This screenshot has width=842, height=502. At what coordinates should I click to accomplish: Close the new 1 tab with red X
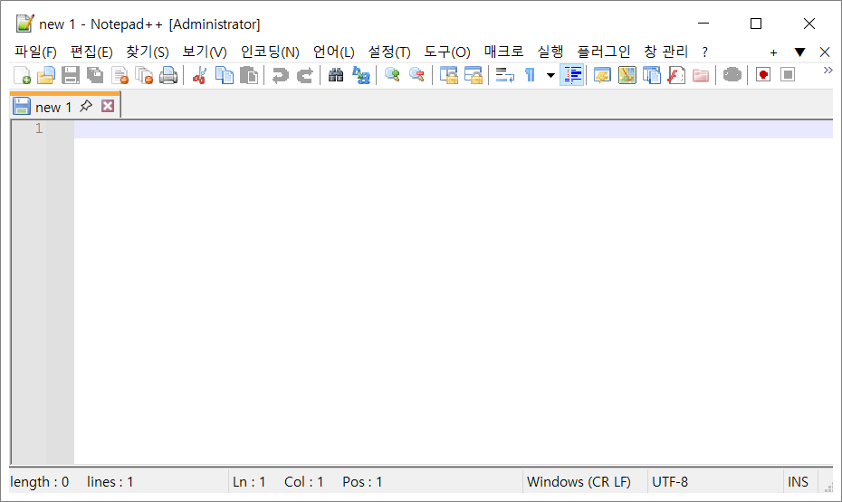[x=108, y=106]
